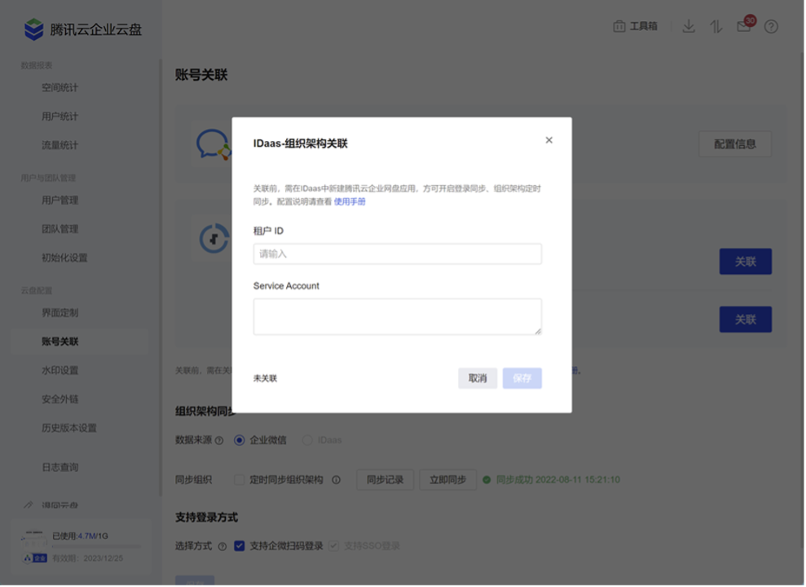Click the 保存 button in the dialog
This screenshot has width=806, height=587.
(522, 379)
